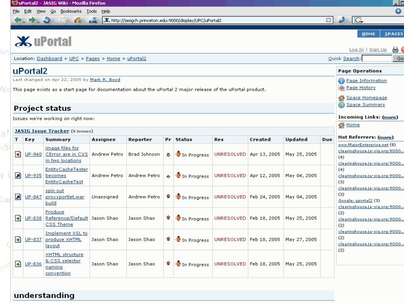
Task: Click the Incoming Links (more) link
Action: pyautogui.click(x=390, y=117)
